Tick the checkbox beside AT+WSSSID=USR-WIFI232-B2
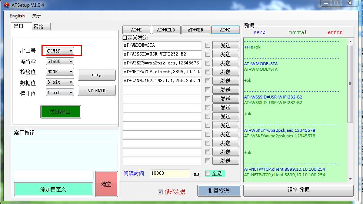This screenshot has height=204, width=363. tap(208, 54)
